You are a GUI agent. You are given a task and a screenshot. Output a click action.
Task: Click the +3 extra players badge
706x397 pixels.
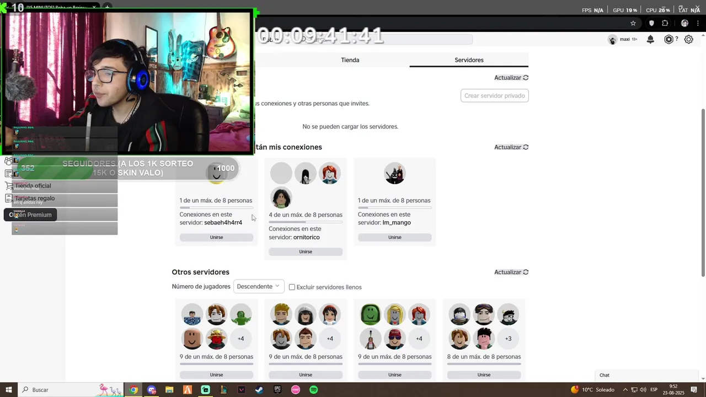pos(508,339)
